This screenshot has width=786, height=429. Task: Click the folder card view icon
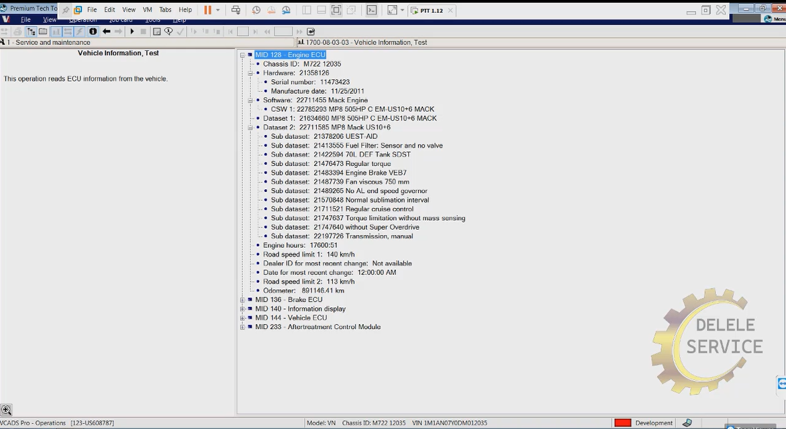[43, 32]
